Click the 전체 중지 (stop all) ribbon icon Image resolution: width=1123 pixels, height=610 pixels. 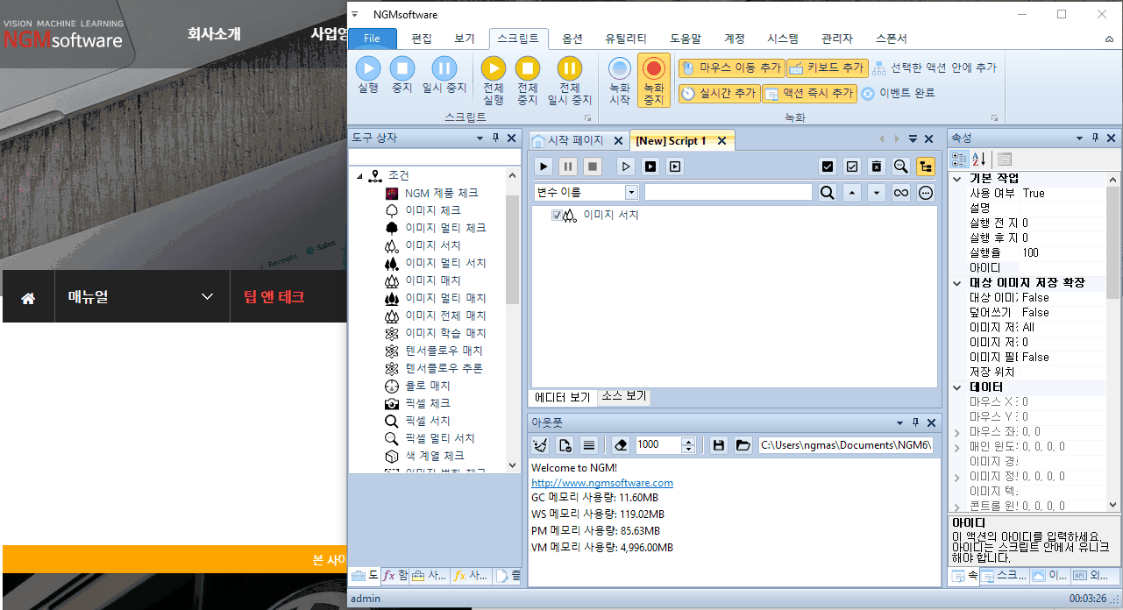[527, 67]
